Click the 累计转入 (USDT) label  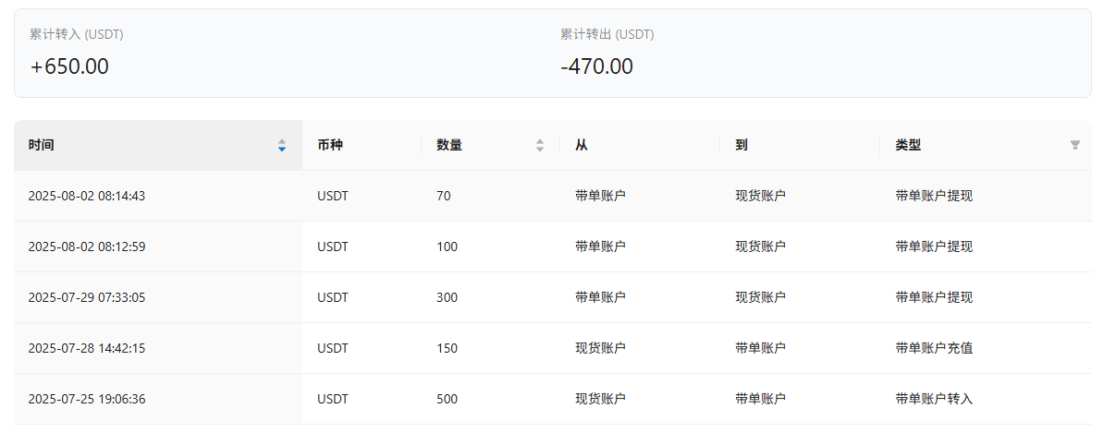click(77, 34)
